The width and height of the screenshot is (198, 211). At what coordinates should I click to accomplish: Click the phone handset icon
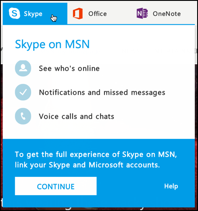23,116
